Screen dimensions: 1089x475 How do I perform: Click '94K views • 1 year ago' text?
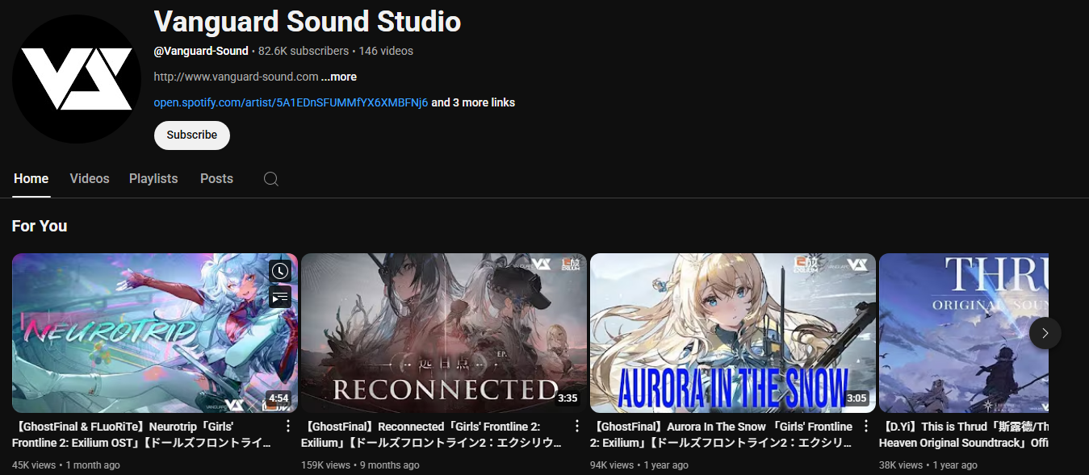(639, 465)
